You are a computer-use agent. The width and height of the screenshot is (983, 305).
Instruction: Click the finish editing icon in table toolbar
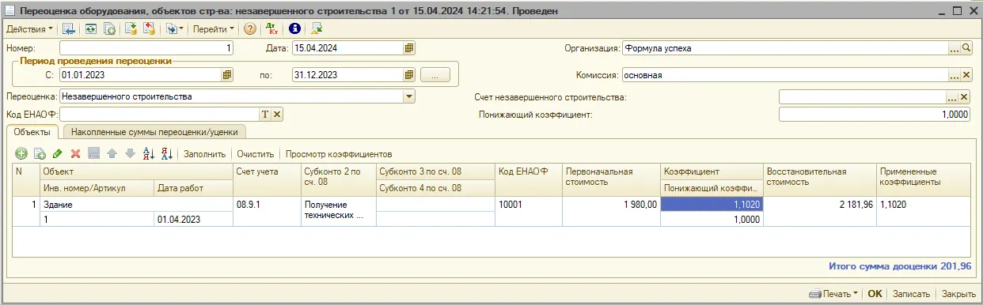94,154
